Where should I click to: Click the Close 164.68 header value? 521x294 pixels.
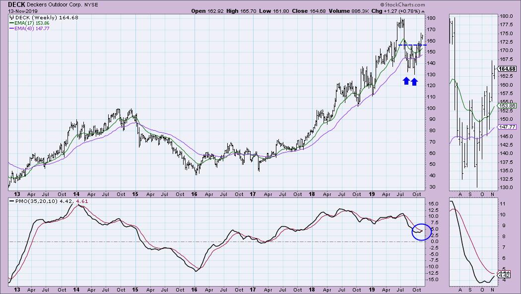(x=309, y=11)
